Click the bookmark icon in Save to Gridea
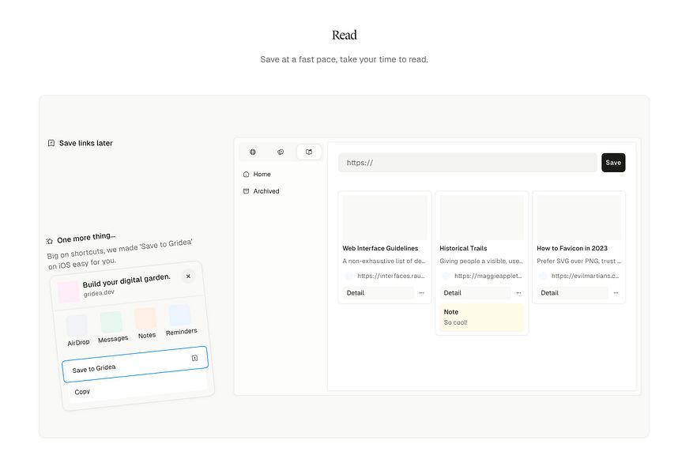The image size is (682, 474). [195, 358]
